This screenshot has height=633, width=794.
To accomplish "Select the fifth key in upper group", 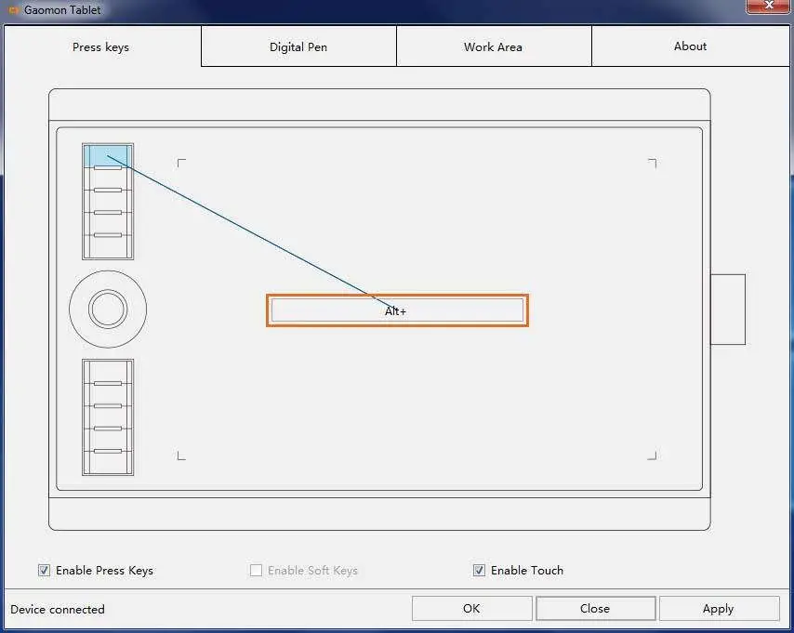I will (108, 246).
